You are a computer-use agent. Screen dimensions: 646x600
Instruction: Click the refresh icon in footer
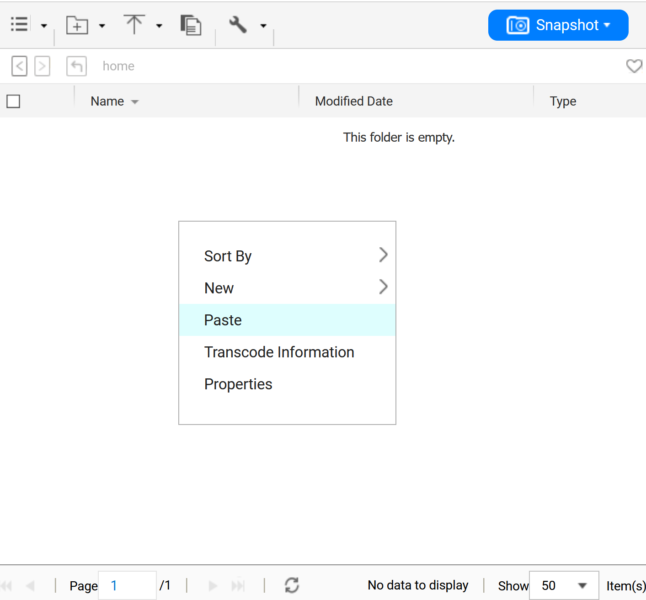pyautogui.click(x=292, y=585)
